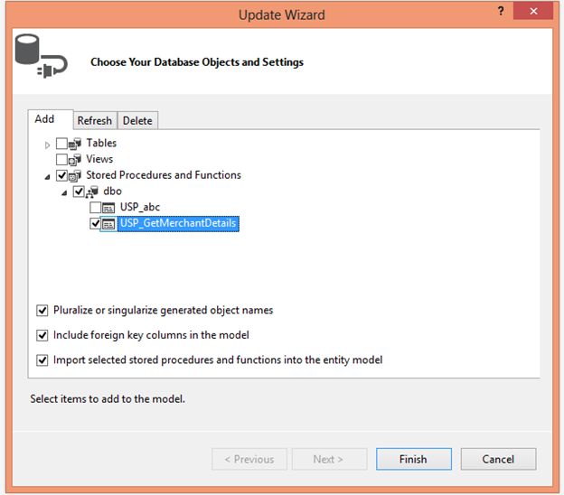Viewport: 564px width, 495px height.
Task: Click the Tables node icon
Action: point(75,144)
